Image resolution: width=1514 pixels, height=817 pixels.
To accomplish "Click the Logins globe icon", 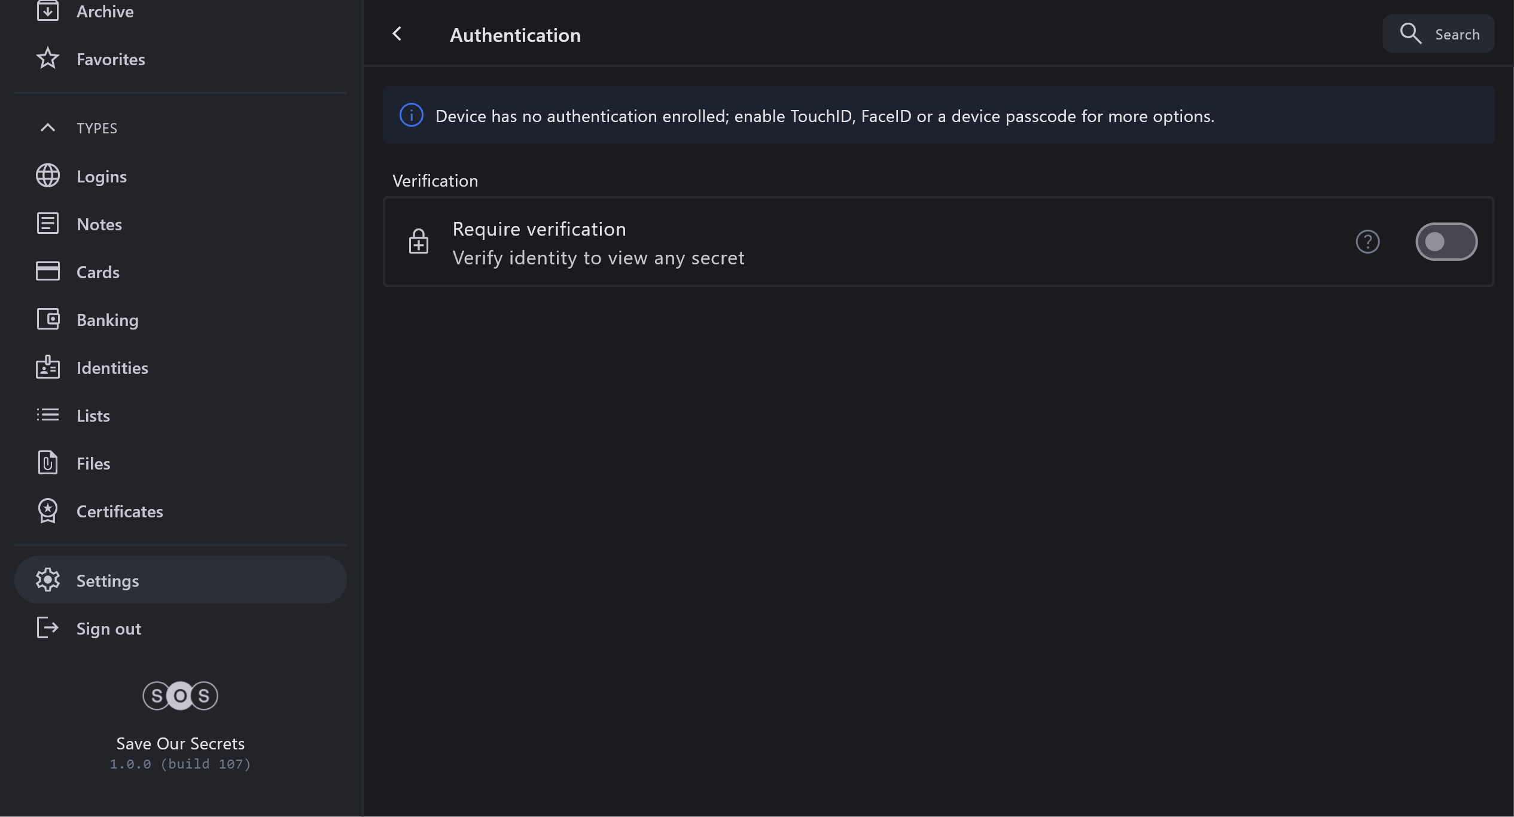I will point(48,176).
